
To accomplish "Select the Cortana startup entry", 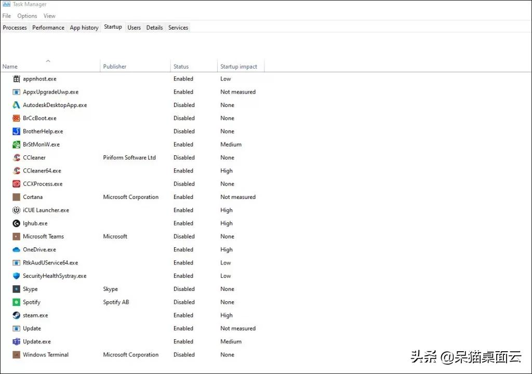I will click(136, 197).
